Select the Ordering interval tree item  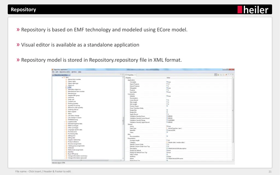[x=73, y=110]
